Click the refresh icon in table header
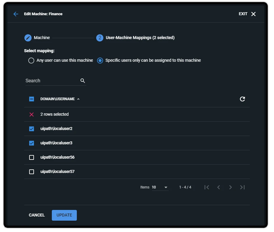Viewport: 274px width, 232px height. (x=242, y=99)
